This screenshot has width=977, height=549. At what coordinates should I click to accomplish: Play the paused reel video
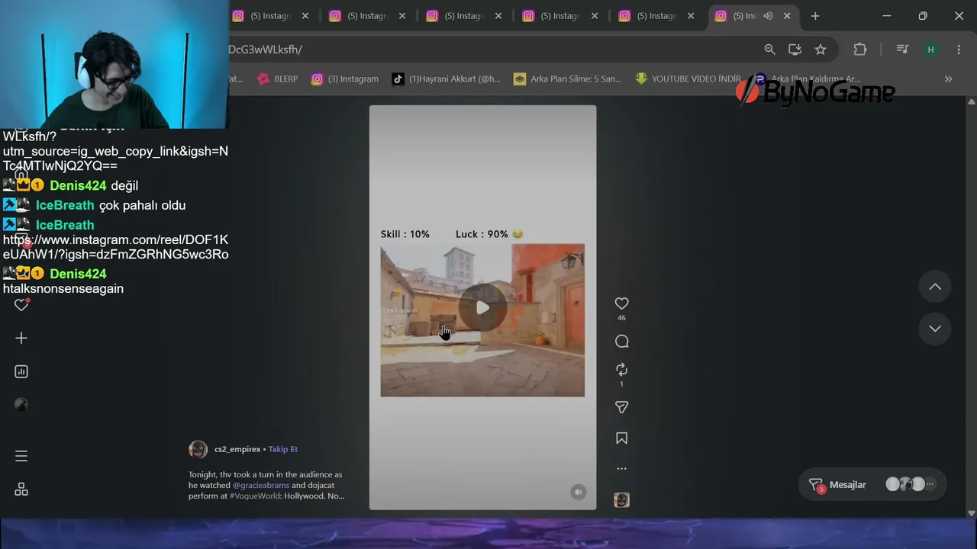(482, 307)
